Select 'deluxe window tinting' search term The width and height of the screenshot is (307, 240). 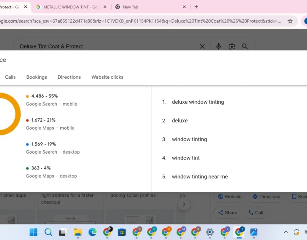click(198, 102)
